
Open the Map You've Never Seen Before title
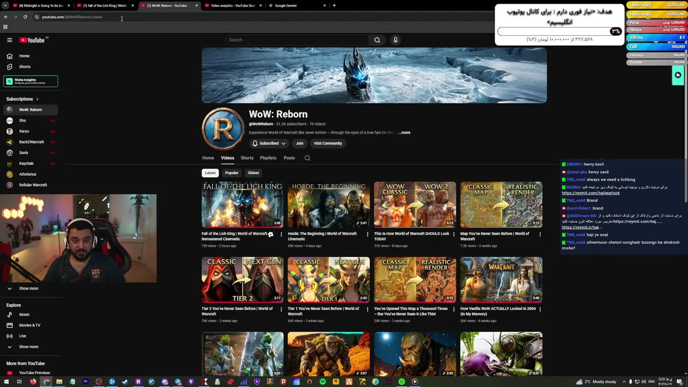[x=495, y=236]
